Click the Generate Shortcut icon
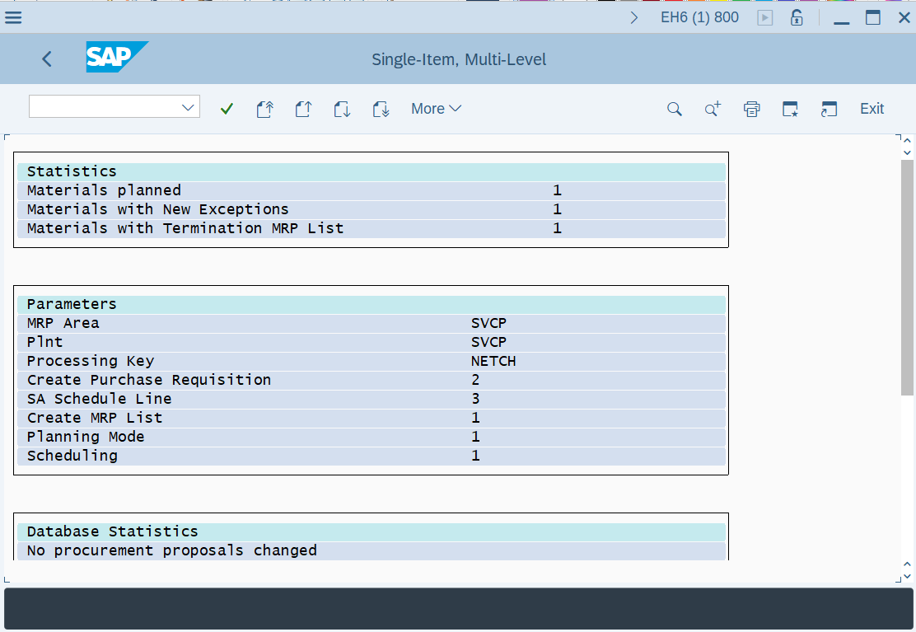This screenshot has height=632, width=916. 790,108
